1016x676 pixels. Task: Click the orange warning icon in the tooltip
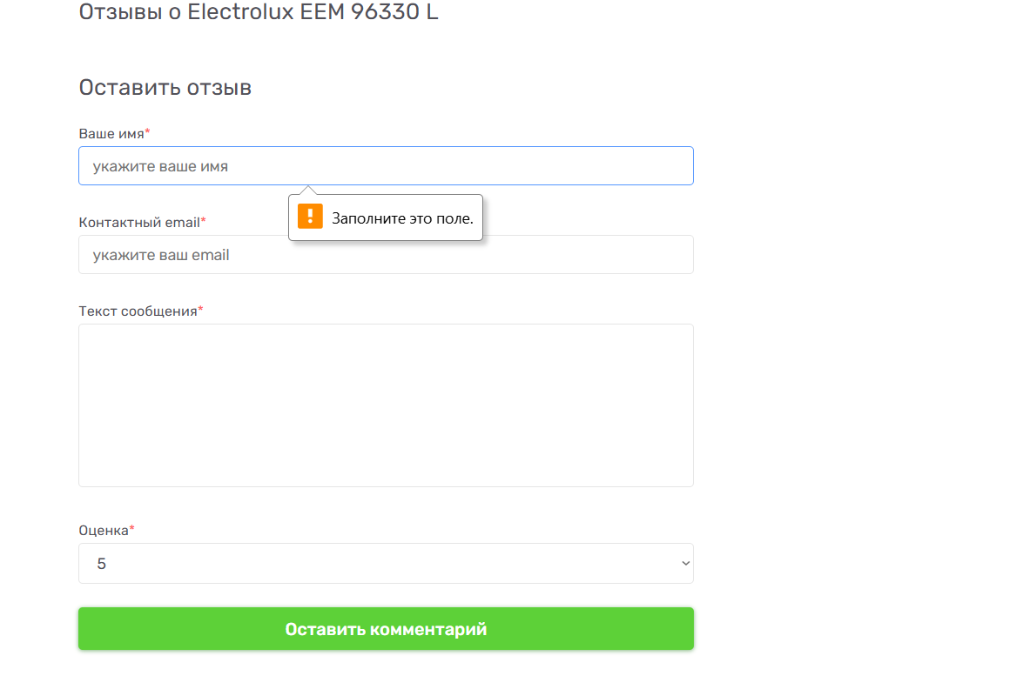310,217
